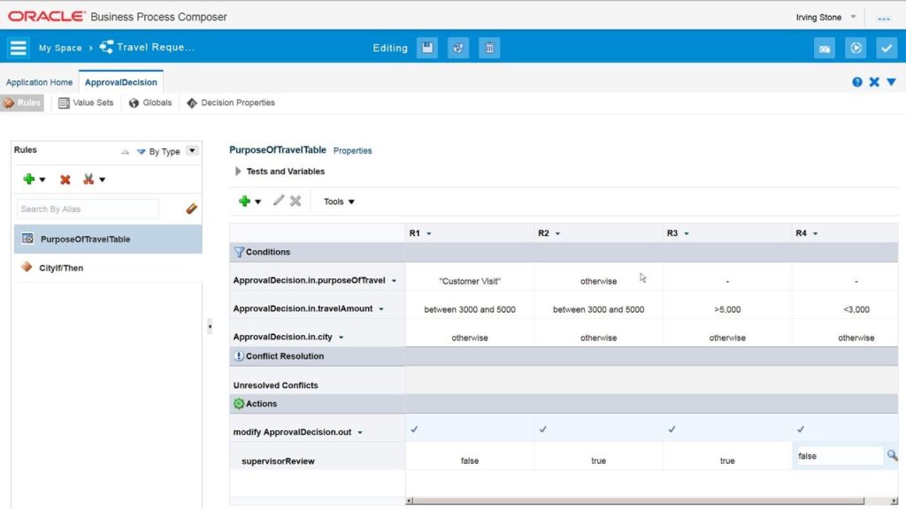Open modify ApprovalDecision.out action dropdown
Image resolution: width=906 pixels, height=509 pixels.
(360, 433)
